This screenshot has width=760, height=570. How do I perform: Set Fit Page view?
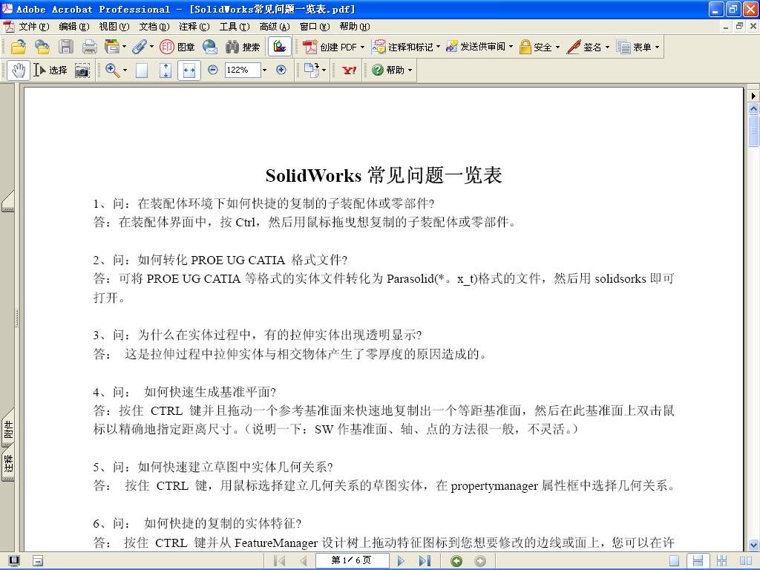pos(166,71)
